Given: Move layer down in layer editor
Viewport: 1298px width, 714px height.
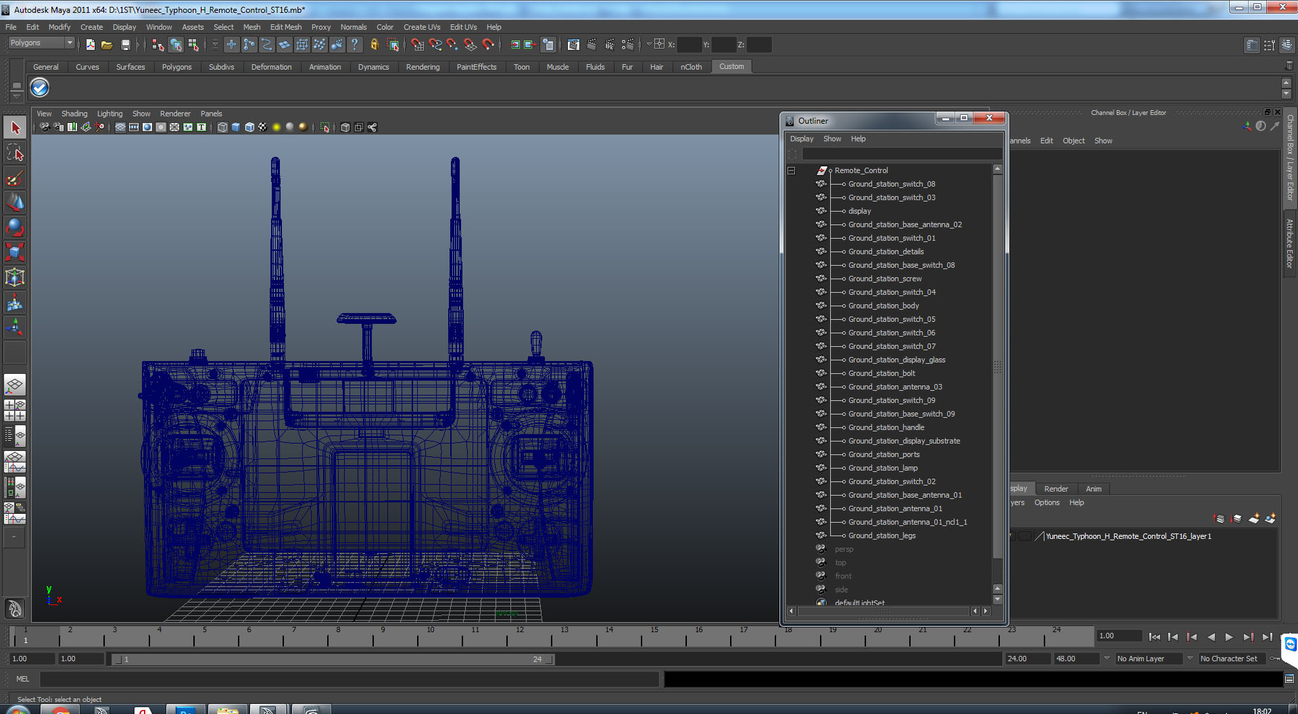Looking at the screenshot, I should 1236,519.
